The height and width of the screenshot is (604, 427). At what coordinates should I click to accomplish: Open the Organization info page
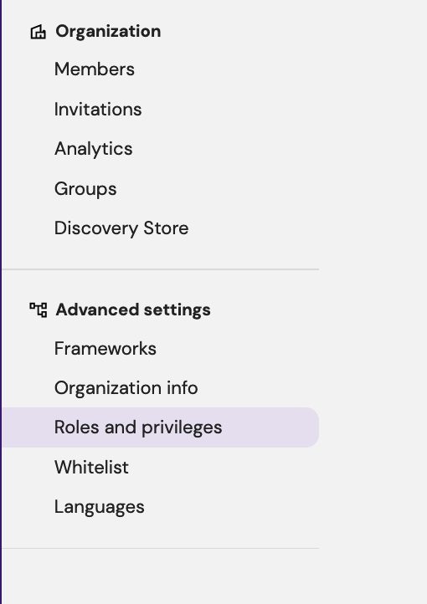coord(126,388)
